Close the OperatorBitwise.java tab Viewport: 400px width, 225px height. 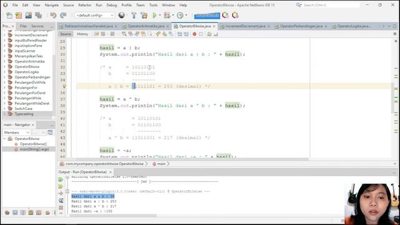pyautogui.click(x=214, y=26)
